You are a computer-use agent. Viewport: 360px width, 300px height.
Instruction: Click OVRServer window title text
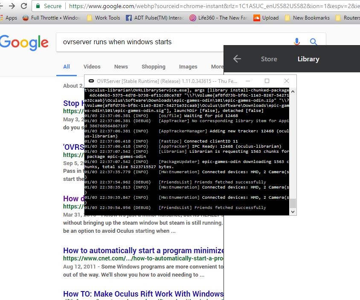[x=167, y=81]
